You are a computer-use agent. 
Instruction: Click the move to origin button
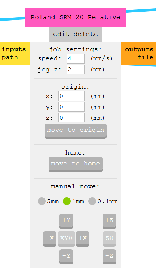point(76,131)
